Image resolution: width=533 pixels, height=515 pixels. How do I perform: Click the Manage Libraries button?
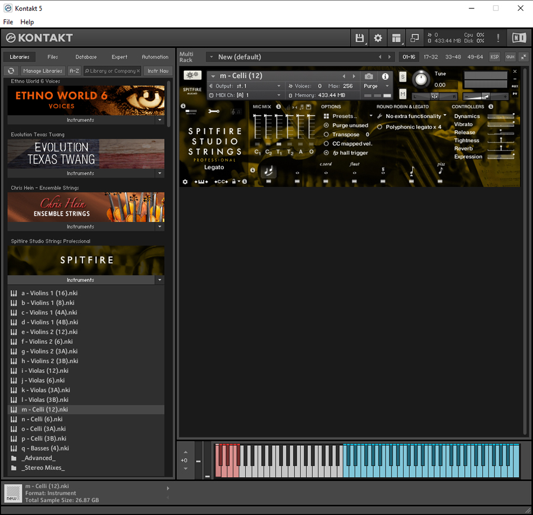tap(43, 70)
